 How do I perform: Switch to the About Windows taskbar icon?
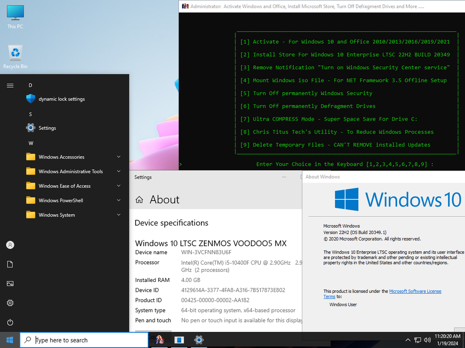click(x=179, y=340)
